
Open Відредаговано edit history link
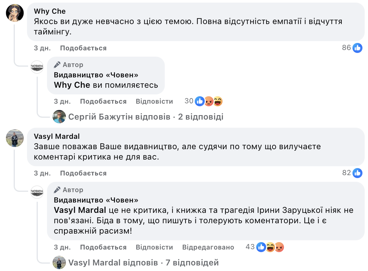click(x=208, y=247)
